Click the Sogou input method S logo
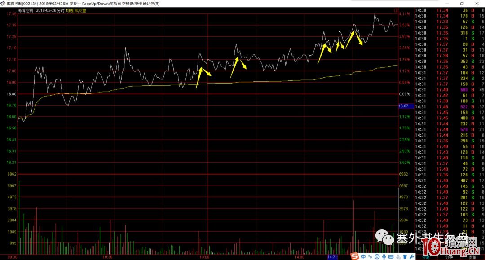The image size is (485, 260). (x=355, y=256)
